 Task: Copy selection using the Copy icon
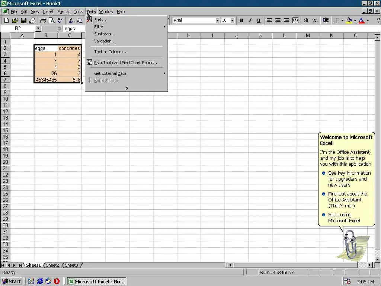coord(79,20)
